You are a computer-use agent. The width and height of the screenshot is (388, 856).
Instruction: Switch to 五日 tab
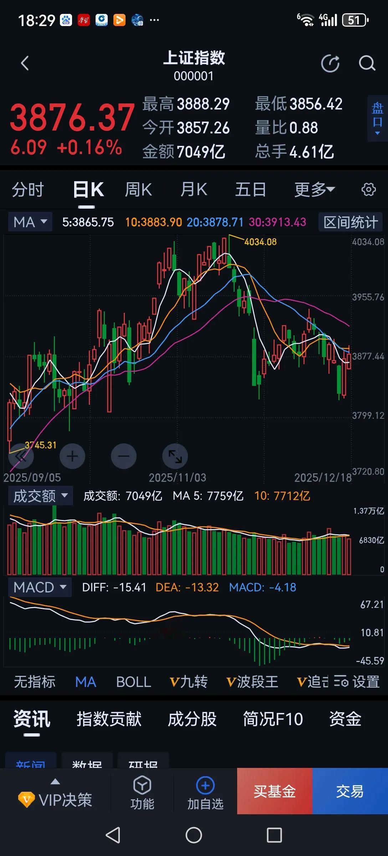[250, 189]
